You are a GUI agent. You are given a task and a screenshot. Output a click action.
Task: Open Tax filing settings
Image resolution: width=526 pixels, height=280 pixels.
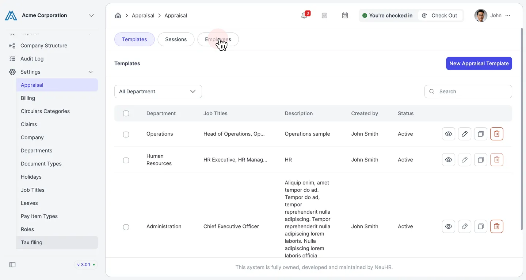[x=57, y=242]
